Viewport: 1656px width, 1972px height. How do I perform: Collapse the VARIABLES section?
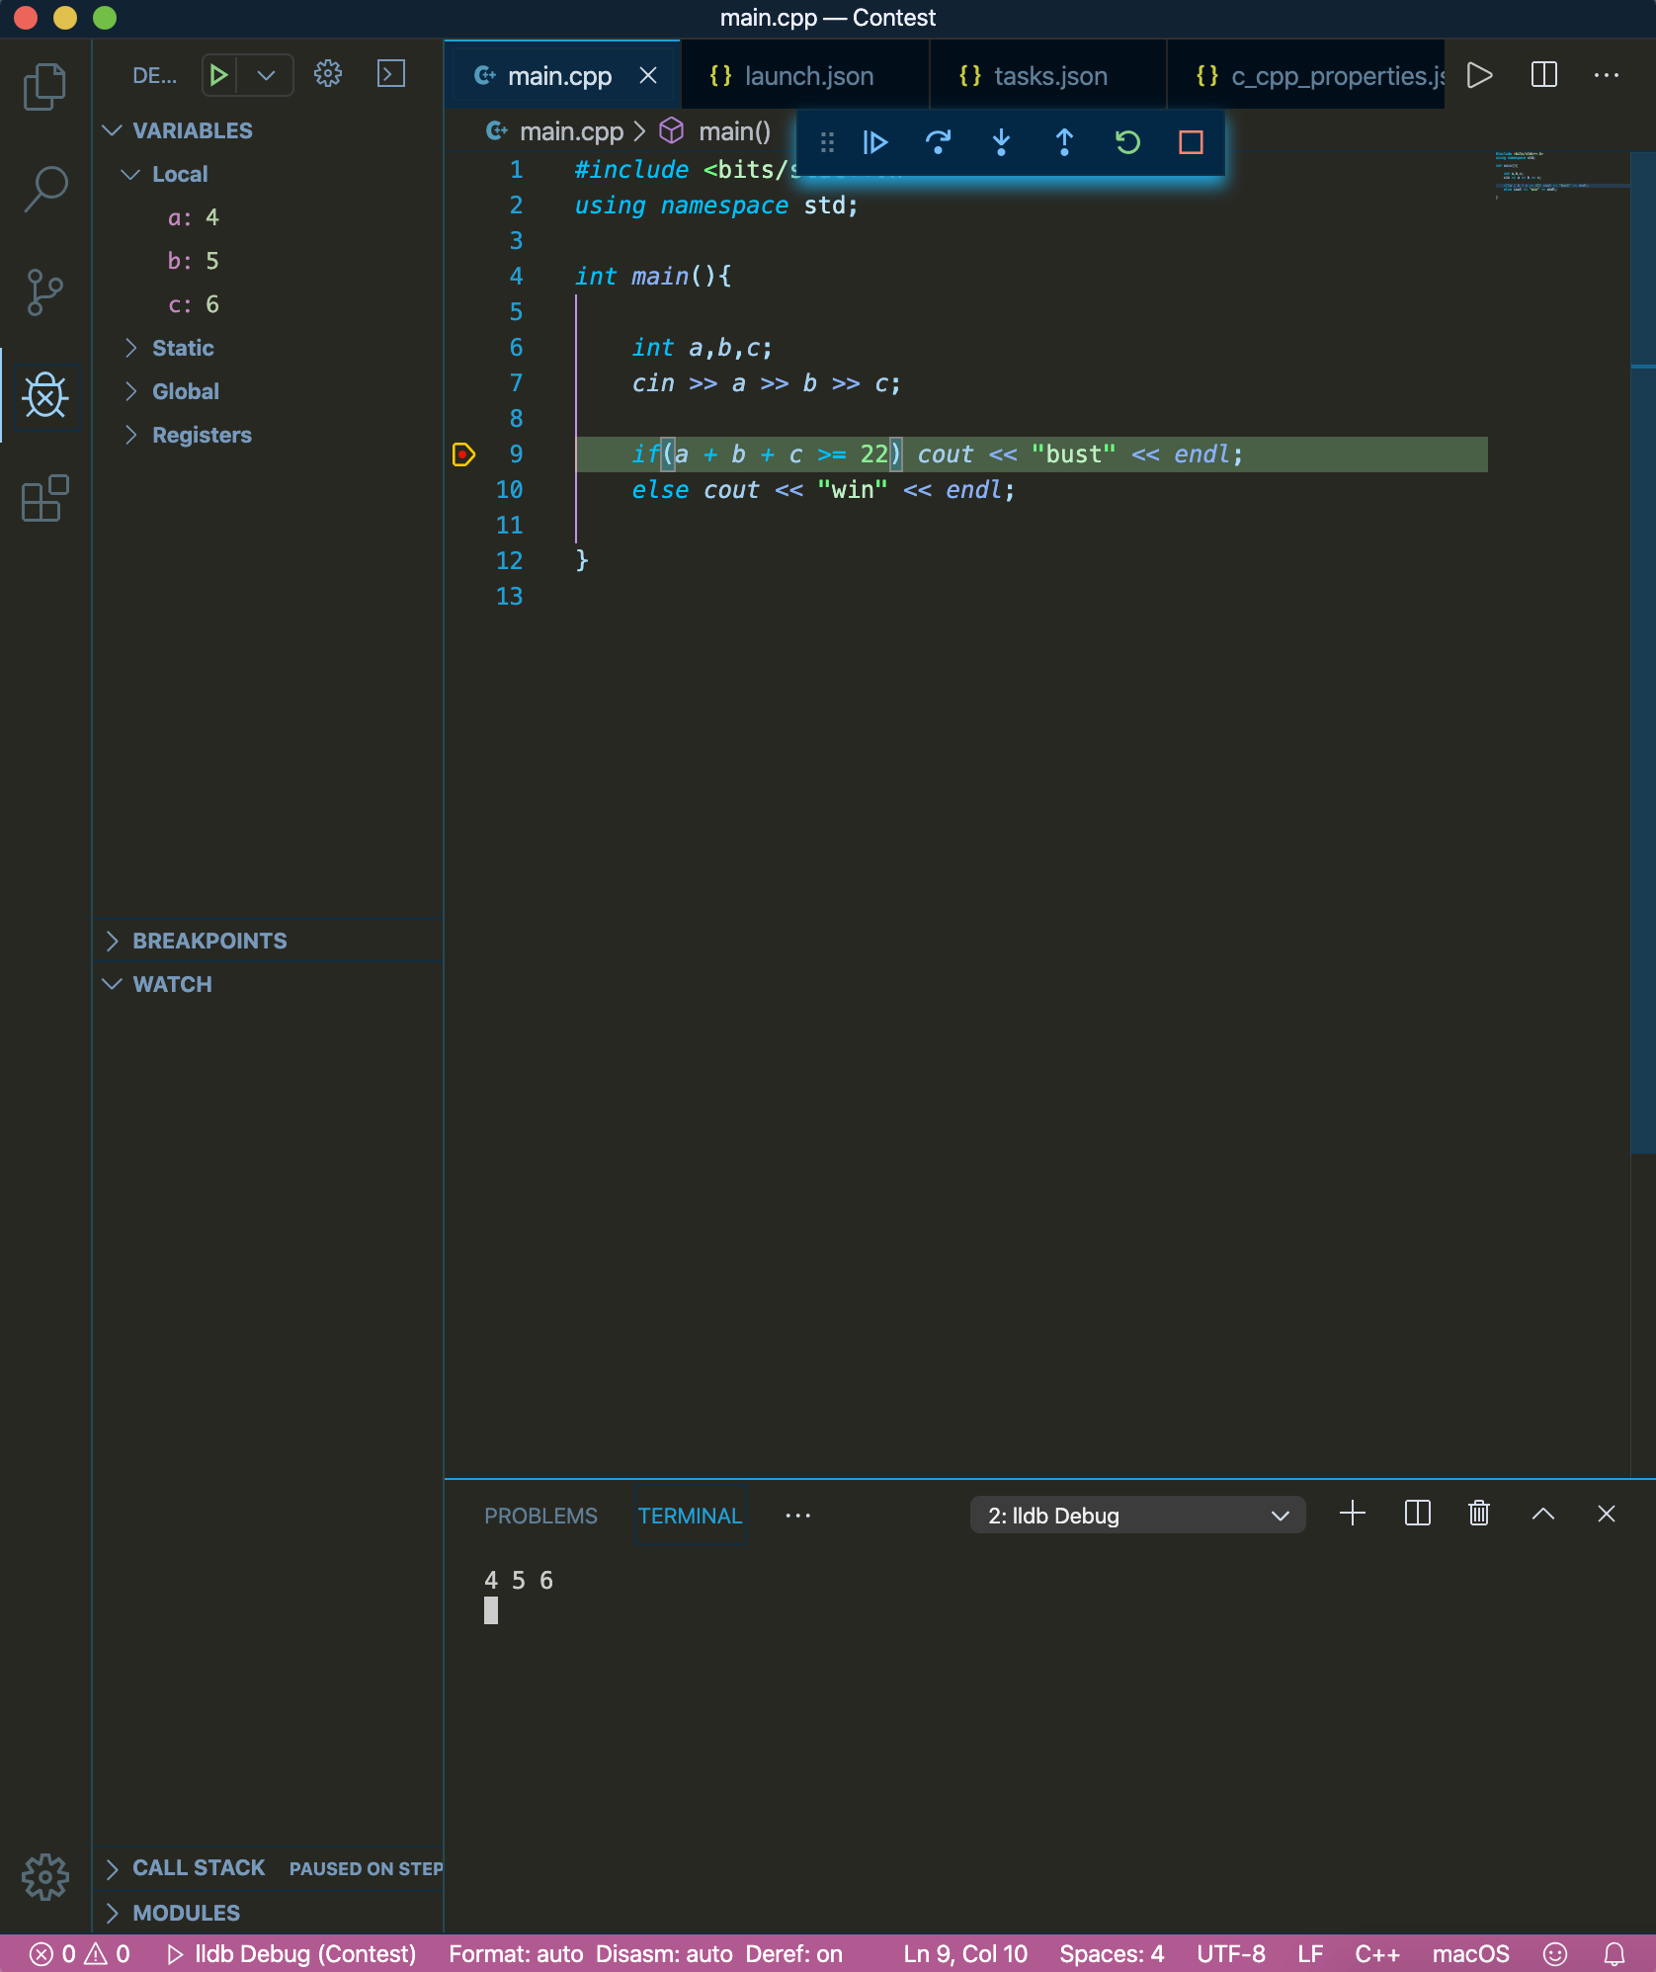coord(193,130)
